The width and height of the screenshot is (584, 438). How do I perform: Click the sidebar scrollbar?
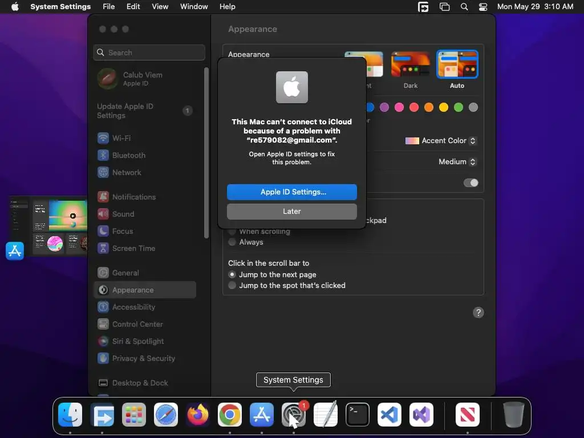[206, 153]
